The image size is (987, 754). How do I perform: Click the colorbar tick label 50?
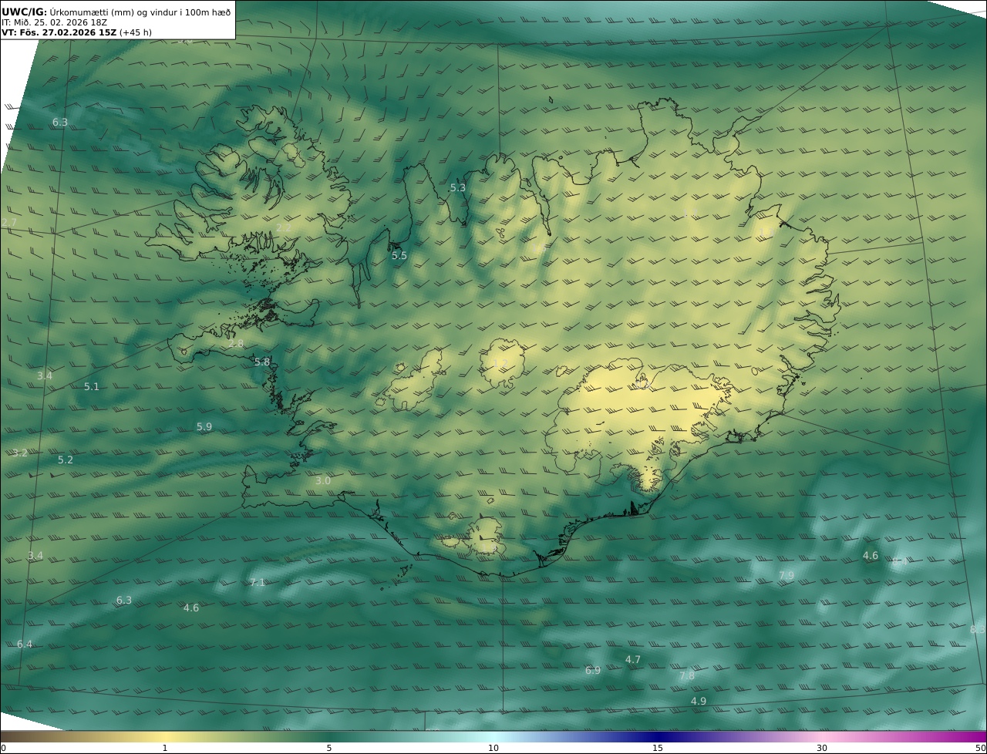[981, 748]
